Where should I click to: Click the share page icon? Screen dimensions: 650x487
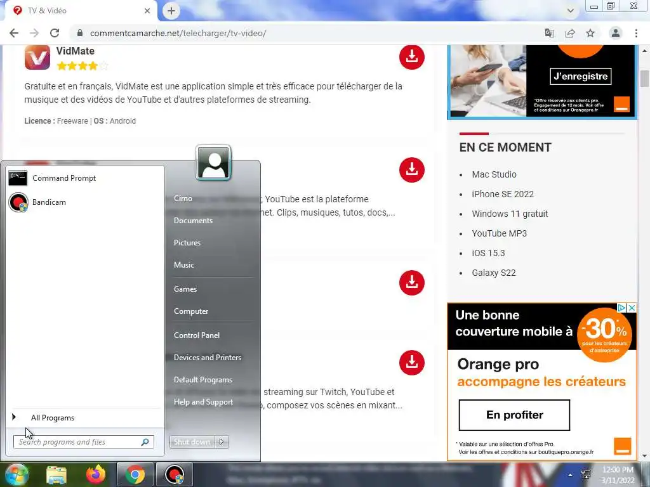[570, 33]
